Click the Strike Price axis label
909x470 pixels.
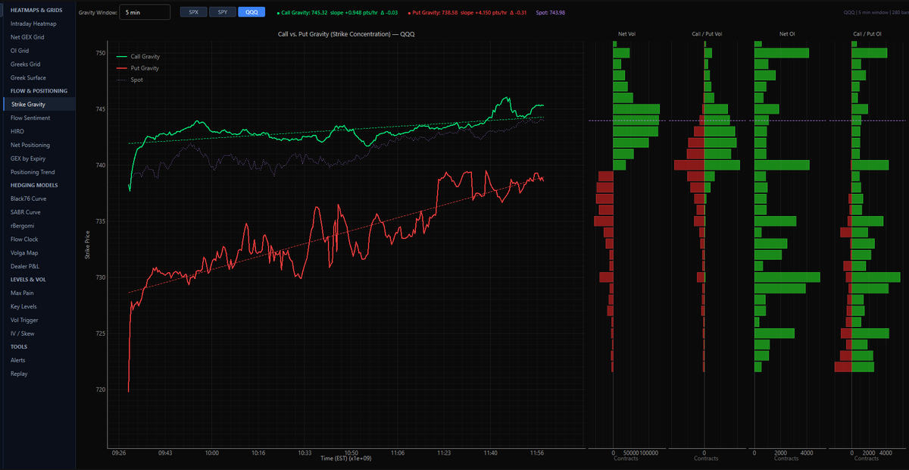point(88,244)
